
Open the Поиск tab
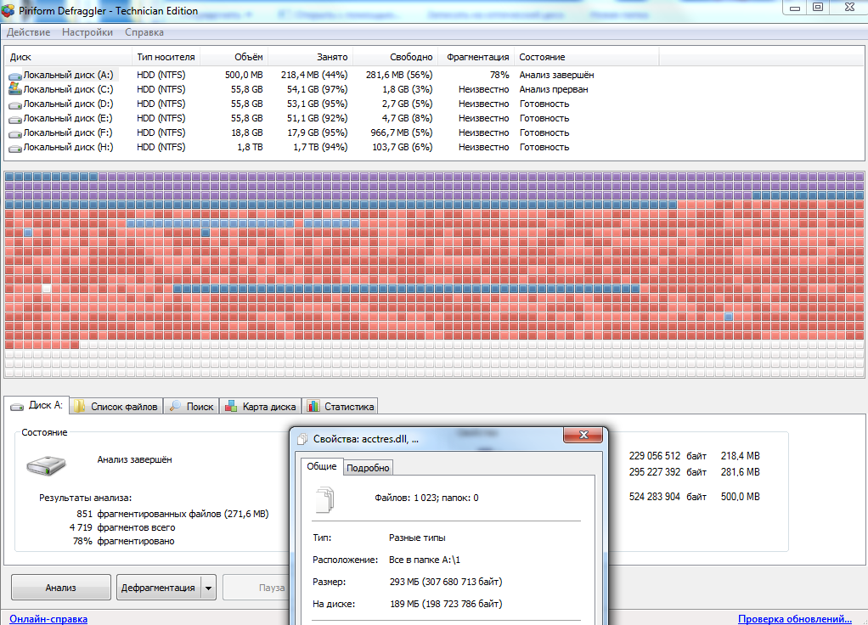point(192,406)
